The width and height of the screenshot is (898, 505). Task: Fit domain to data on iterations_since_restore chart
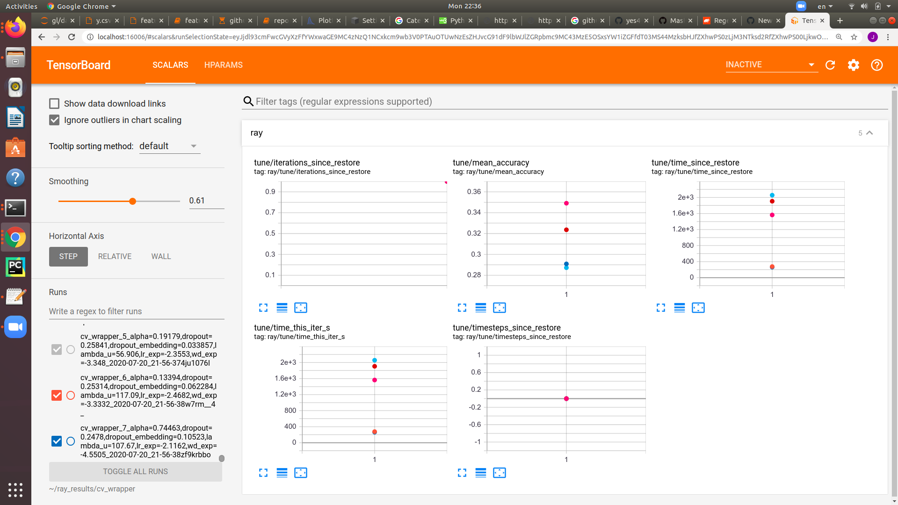click(x=301, y=308)
